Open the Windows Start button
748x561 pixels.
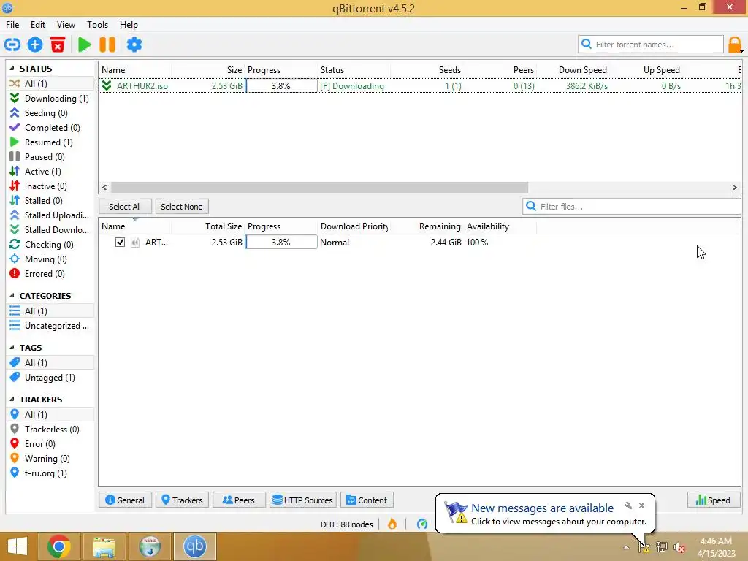(18, 546)
